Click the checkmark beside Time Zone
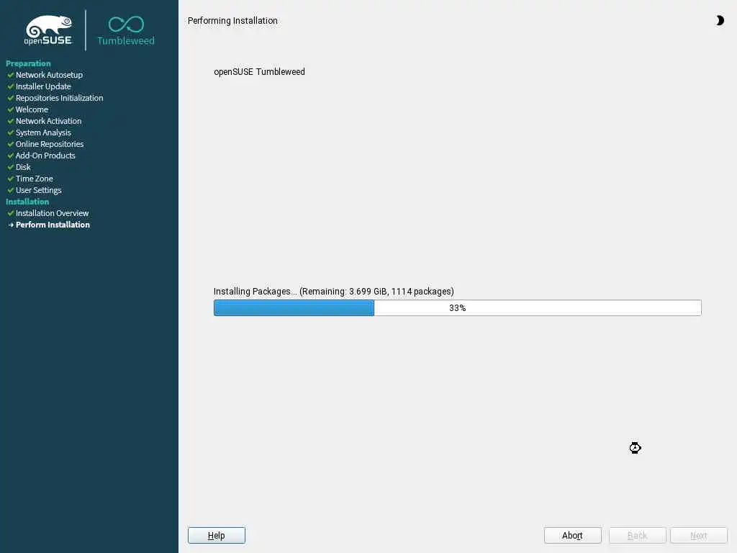The height and width of the screenshot is (553, 737). point(10,179)
